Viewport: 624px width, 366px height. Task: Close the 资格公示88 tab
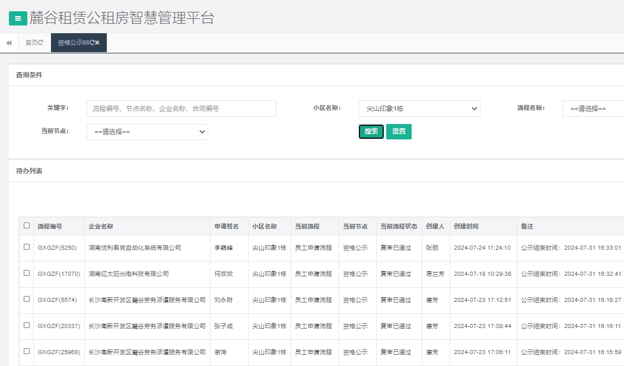(97, 43)
